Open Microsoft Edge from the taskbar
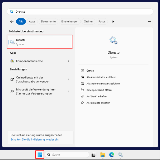 click(112, 154)
